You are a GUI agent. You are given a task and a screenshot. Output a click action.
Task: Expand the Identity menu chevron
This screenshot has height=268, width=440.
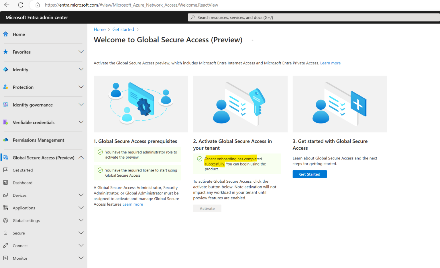click(81, 69)
